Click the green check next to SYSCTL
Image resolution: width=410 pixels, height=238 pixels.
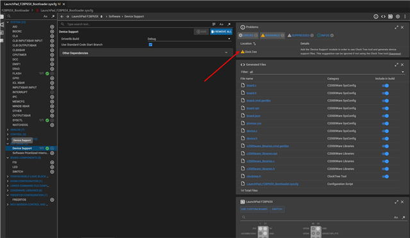[47, 120]
